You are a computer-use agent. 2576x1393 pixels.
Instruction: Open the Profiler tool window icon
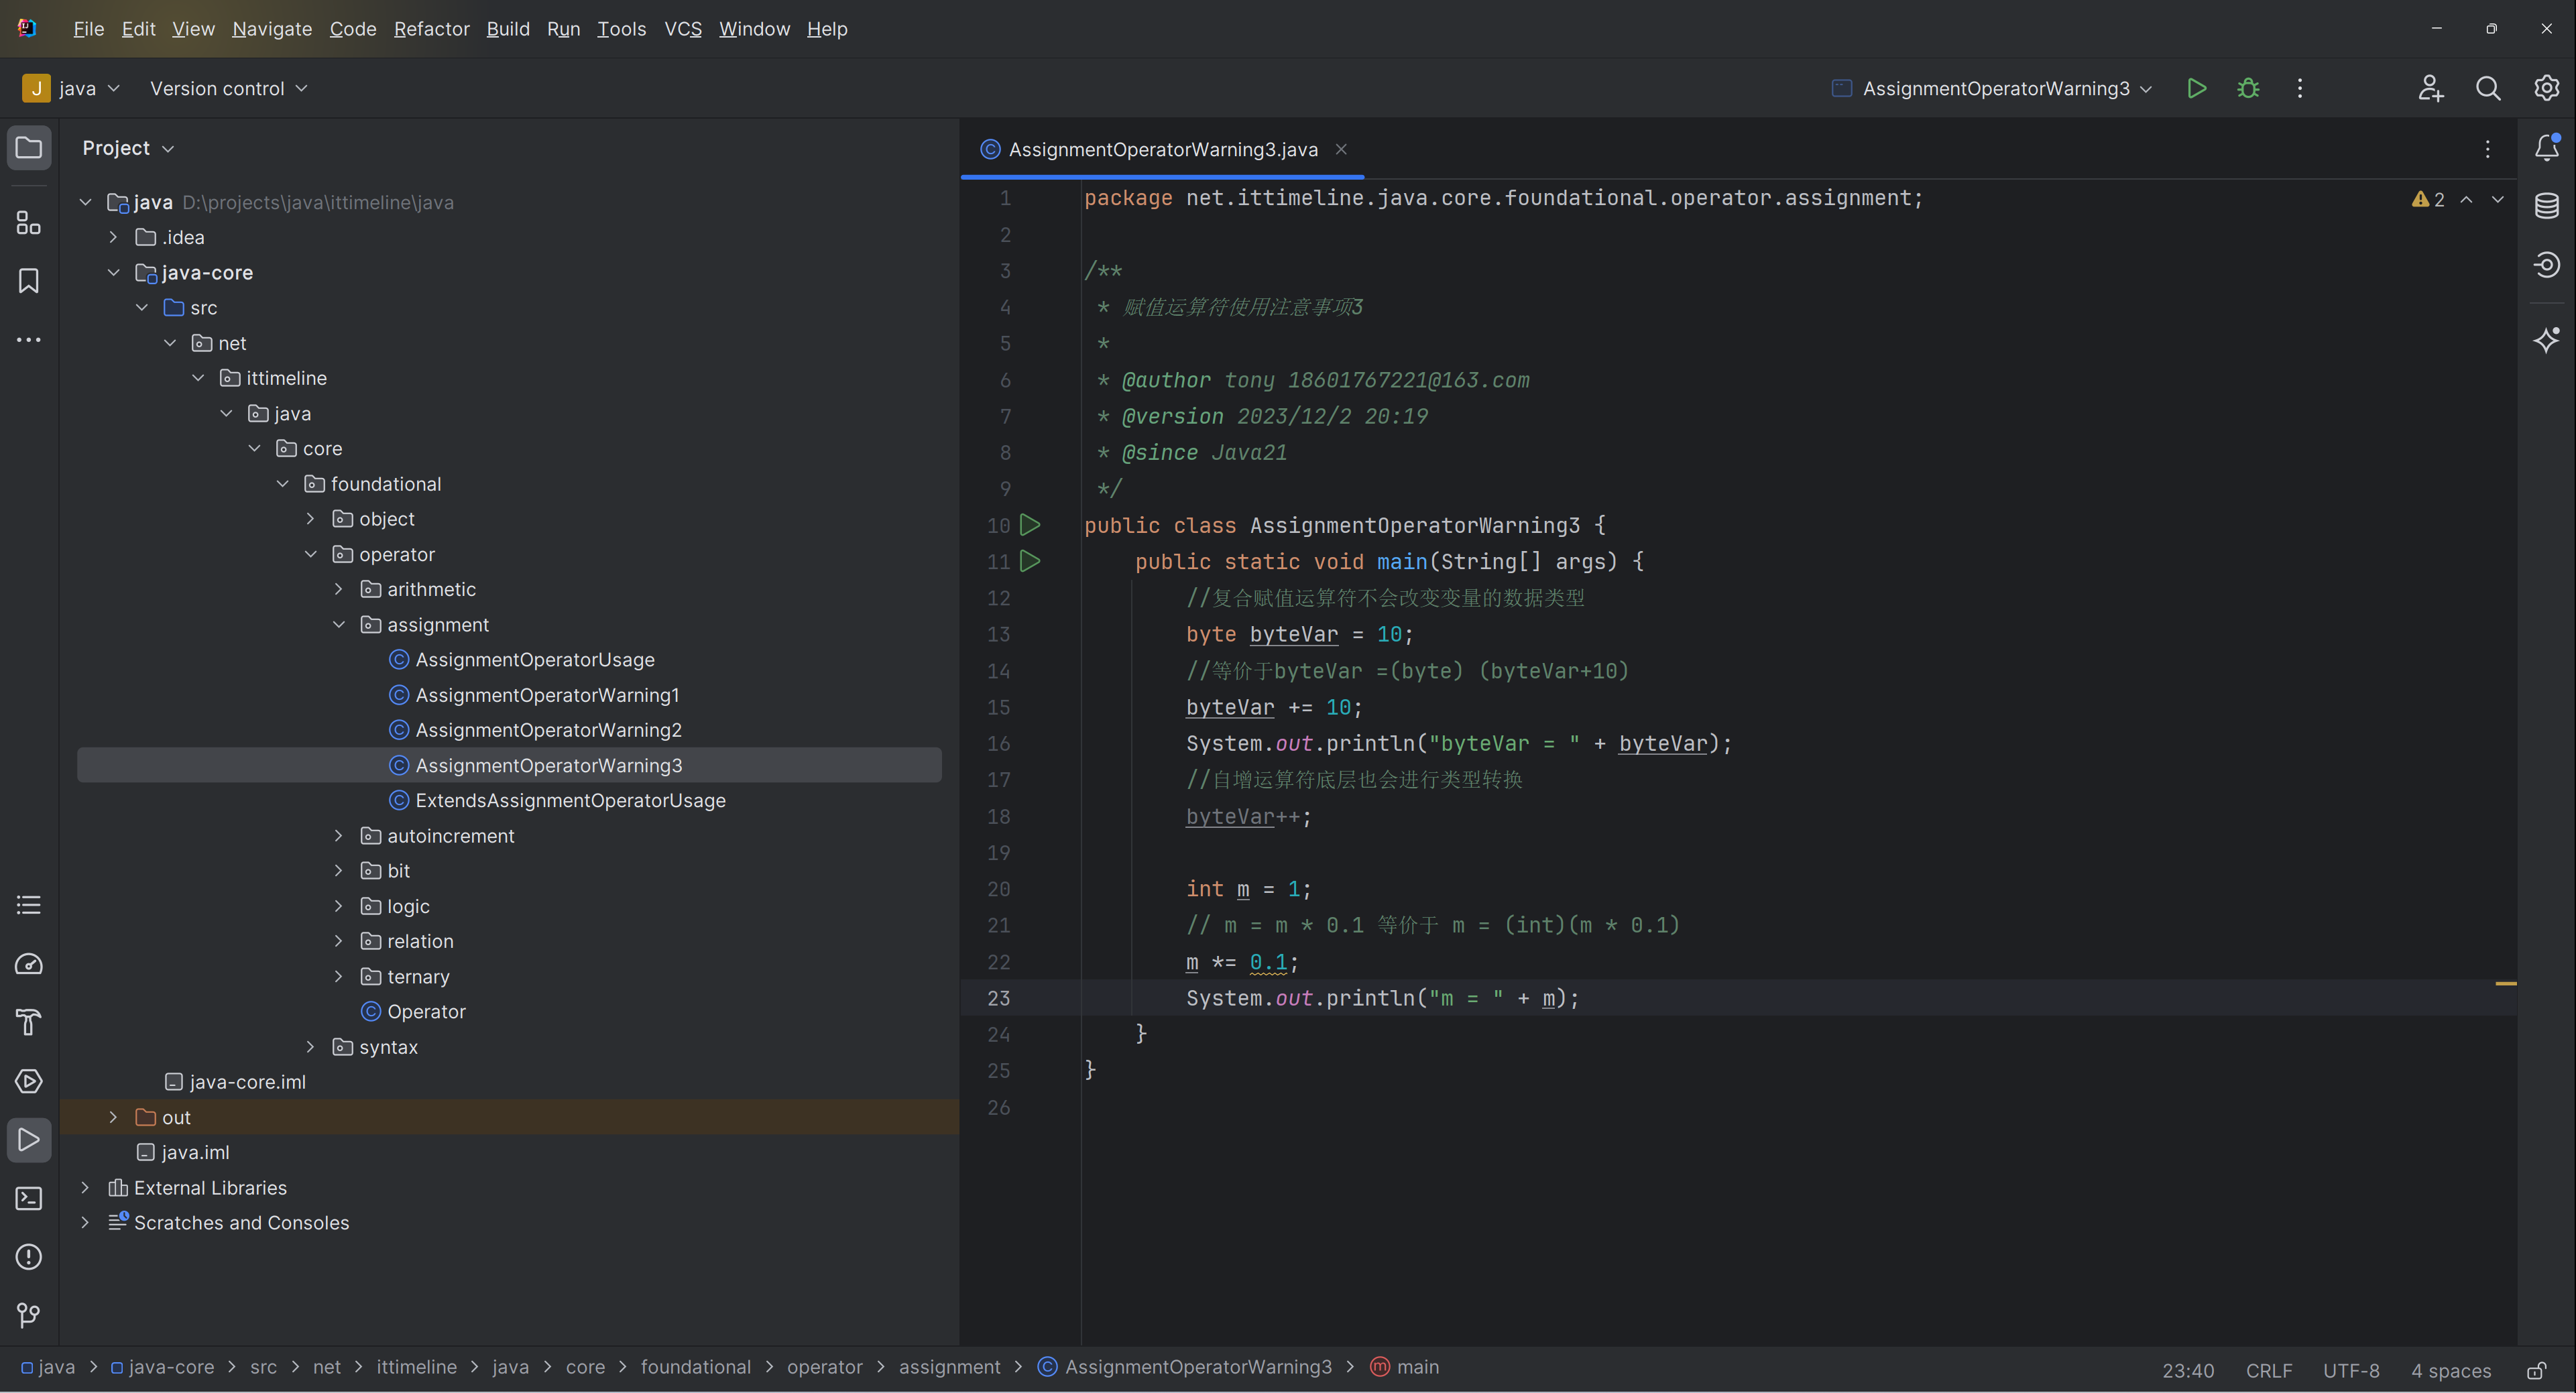[x=29, y=964]
